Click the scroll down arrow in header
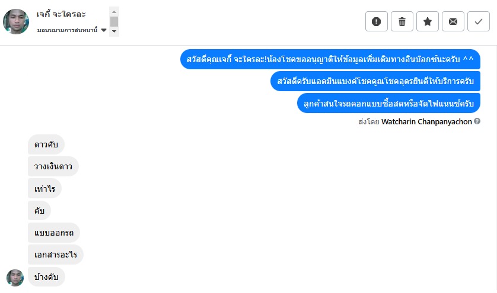Viewport: 497px width, 293px height. [x=114, y=31]
